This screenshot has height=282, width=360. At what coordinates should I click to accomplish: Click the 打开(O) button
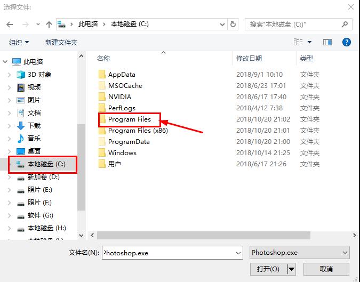pyautogui.click(x=268, y=269)
